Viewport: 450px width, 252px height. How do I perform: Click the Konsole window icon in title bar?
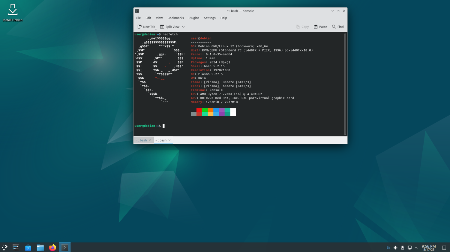click(137, 11)
